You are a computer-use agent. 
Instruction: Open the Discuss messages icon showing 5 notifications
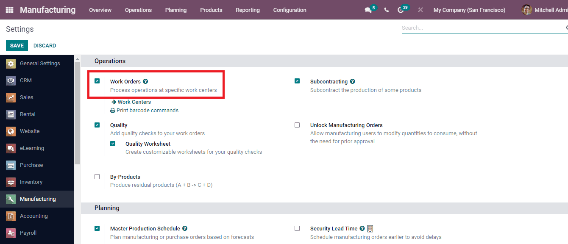pyautogui.click(x=367, y=9)
